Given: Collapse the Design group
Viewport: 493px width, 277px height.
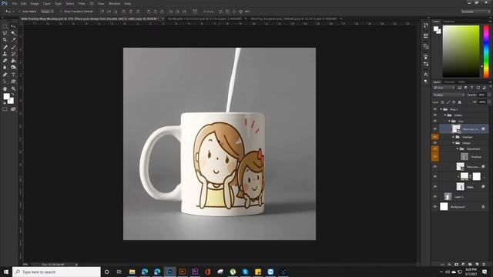Looking at the screenshot, I should (454, 143).
